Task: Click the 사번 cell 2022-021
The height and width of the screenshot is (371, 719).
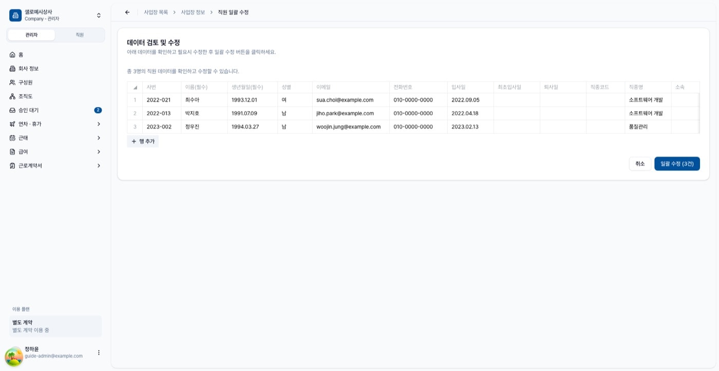Action: pyautogui.click(x=162, y=100)
